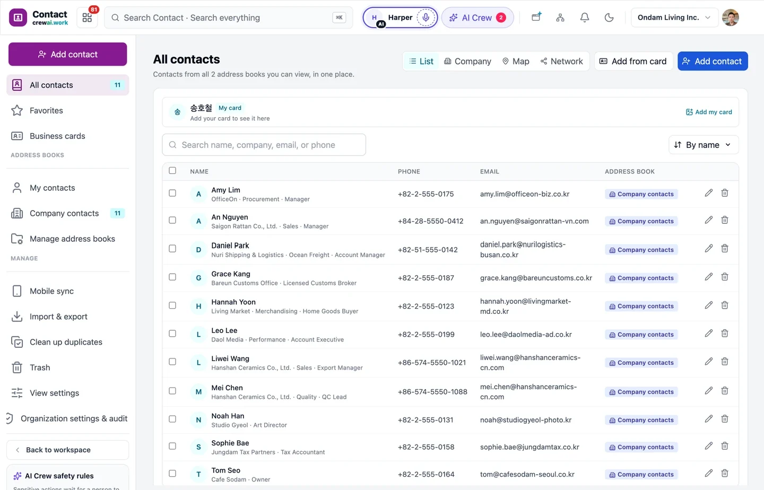Viewport: 764px width, 490px height.
Task: Expand the Ondam Living Inc. organization switcher
Action: (674, 17)
